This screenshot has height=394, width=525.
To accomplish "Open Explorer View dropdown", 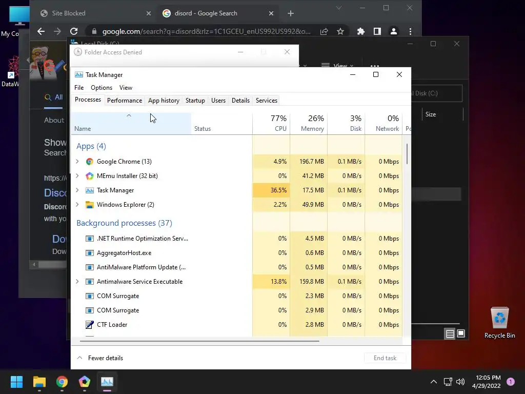I will (x=337, y=65).
